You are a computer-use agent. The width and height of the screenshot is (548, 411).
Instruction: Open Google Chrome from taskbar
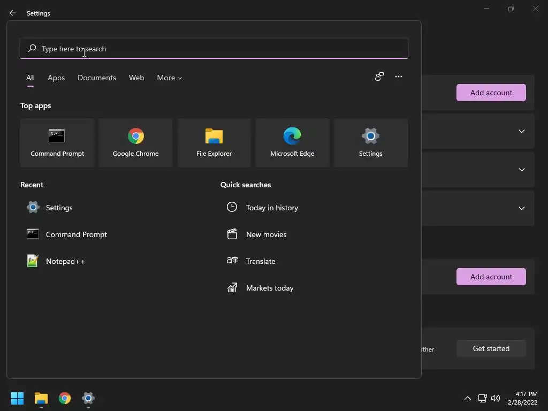tap(65, 398)
